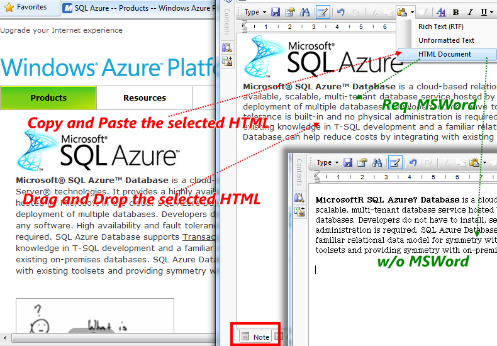Image resolution: width=497 pixels, height=346 pixels.
Task: Click Save icon in upper editor toolbar
Action: [x=276, y=13]
